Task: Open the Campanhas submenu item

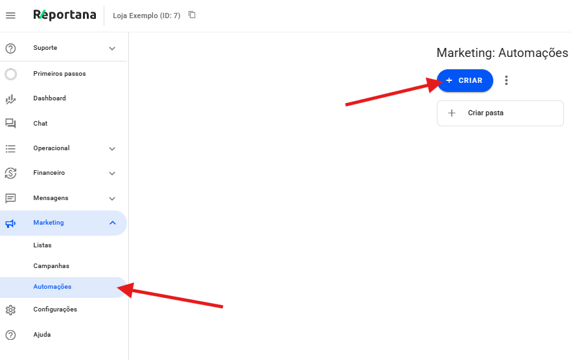Action: [51, 266]
